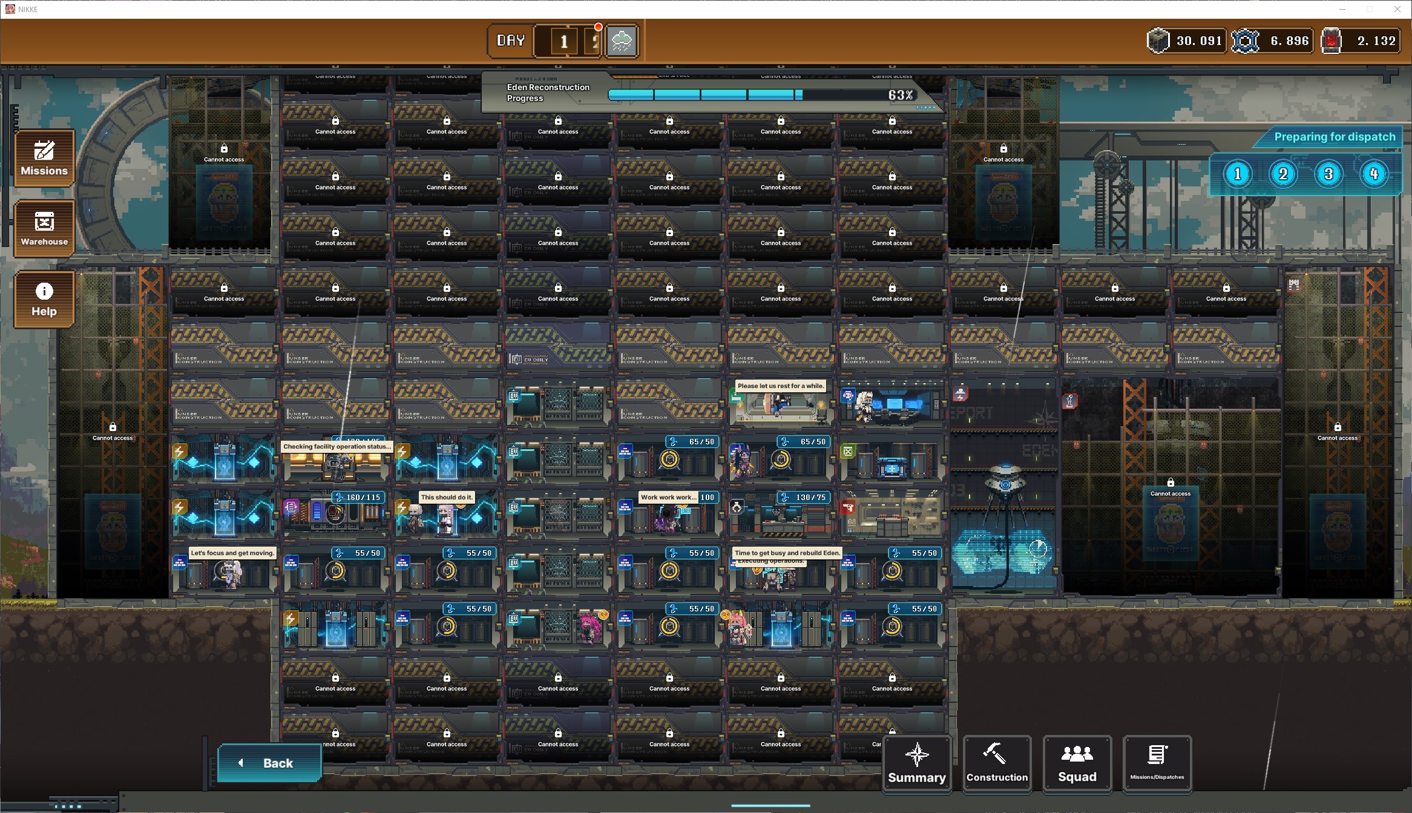Select dispatch slot 3
Viewport: 1412px width, 813px height.
pyautogui.click(x=1328, y=174)
